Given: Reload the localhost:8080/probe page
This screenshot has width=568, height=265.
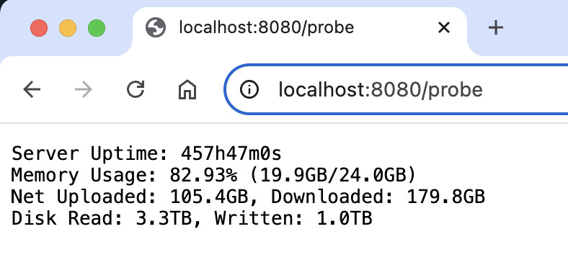Looking at the screenshot, I should pyautogui.click(x=136, y=89).
